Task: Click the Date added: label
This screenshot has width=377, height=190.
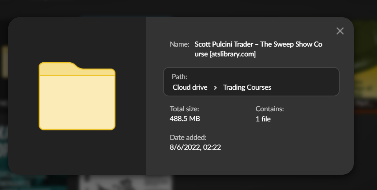Action: [x=188, y=138]
